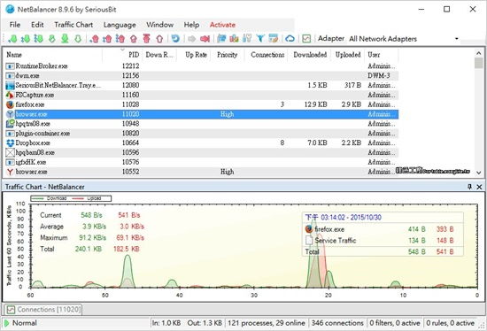
Task: Click the red double-arrow toolbar icon
Action: coord(205,39)
